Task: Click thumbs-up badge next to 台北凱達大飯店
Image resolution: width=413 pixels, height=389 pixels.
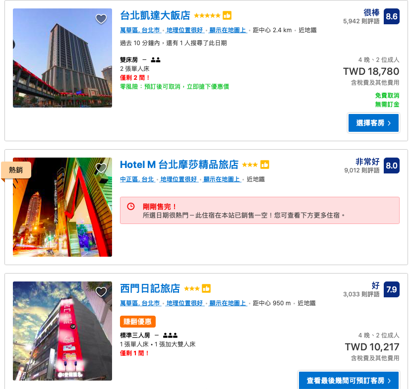Action: click(x=227, y=15)
